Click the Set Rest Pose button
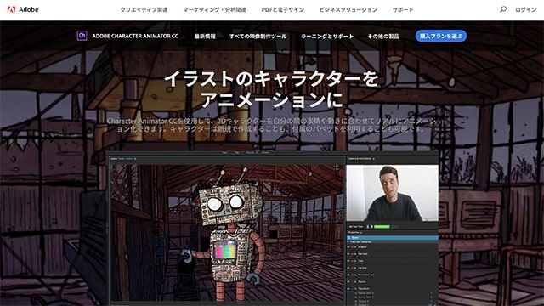The image size is (544, 306). pyautogui.click(x=356, y=227)
